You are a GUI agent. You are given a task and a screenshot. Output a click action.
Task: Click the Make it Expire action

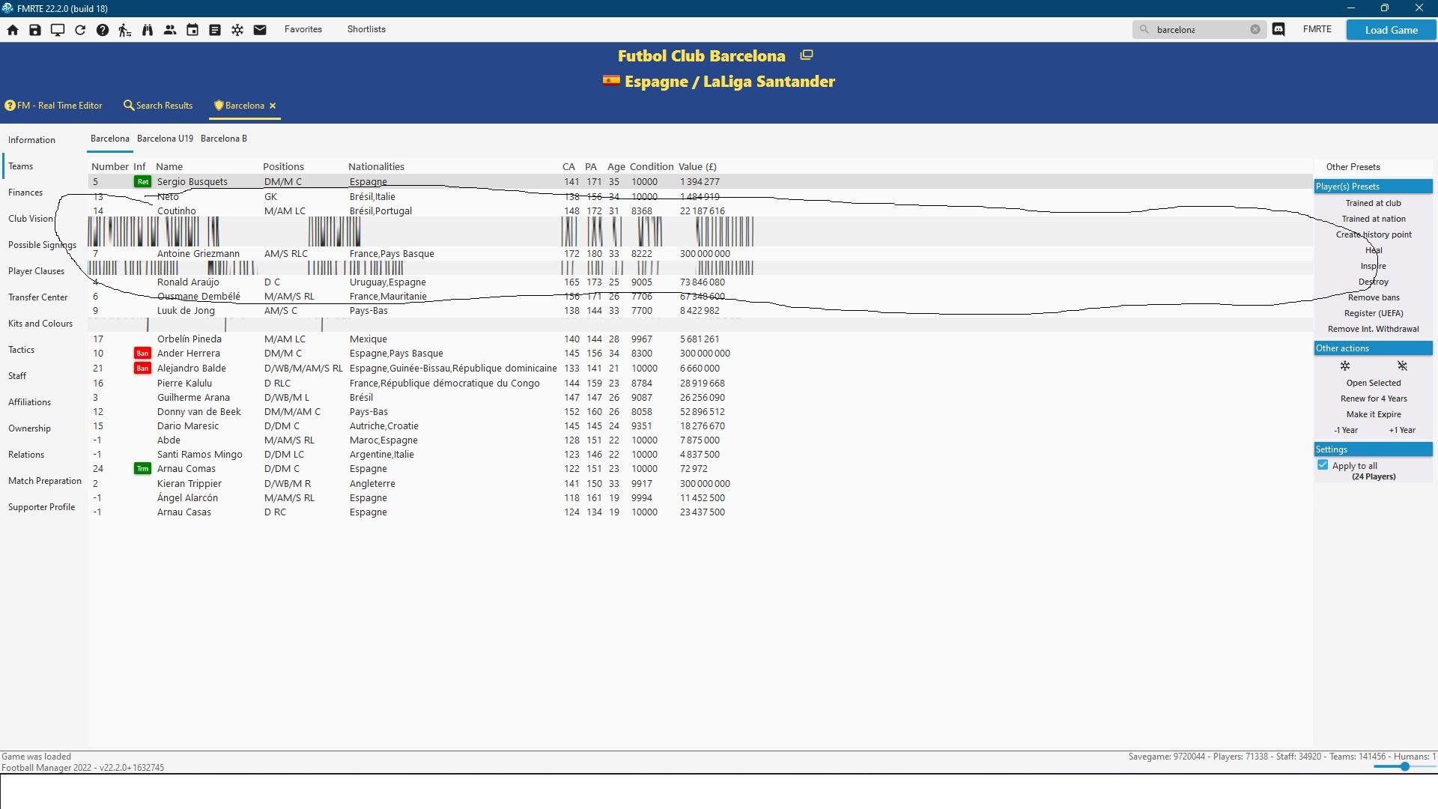(1373, 414)
